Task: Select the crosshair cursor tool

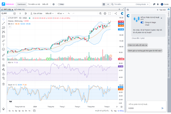Action: (3, 19)
